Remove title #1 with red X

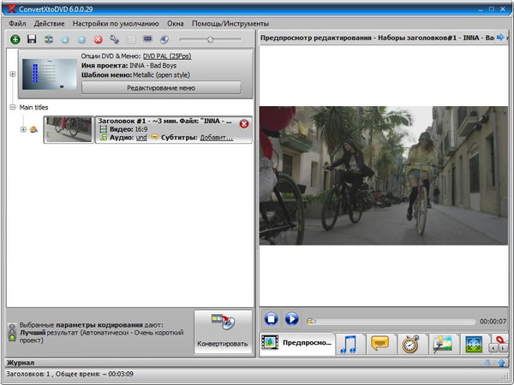pos(244,124)
